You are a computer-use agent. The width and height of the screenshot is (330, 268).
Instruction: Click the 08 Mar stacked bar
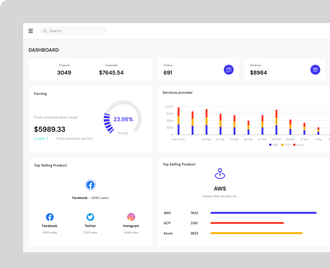pos(276,122)
